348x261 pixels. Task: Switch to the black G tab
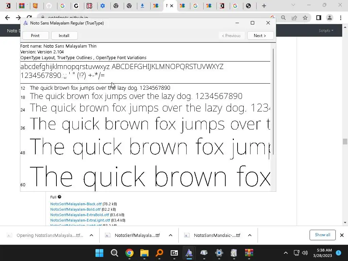point(76,6)
